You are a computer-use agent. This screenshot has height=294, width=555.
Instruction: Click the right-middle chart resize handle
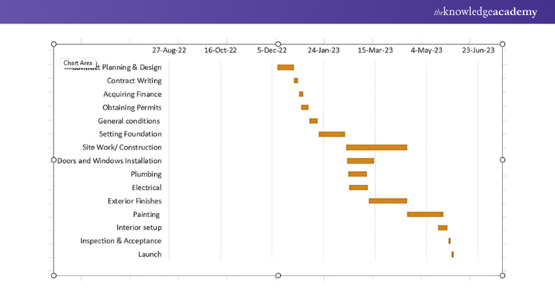(503, 159)
